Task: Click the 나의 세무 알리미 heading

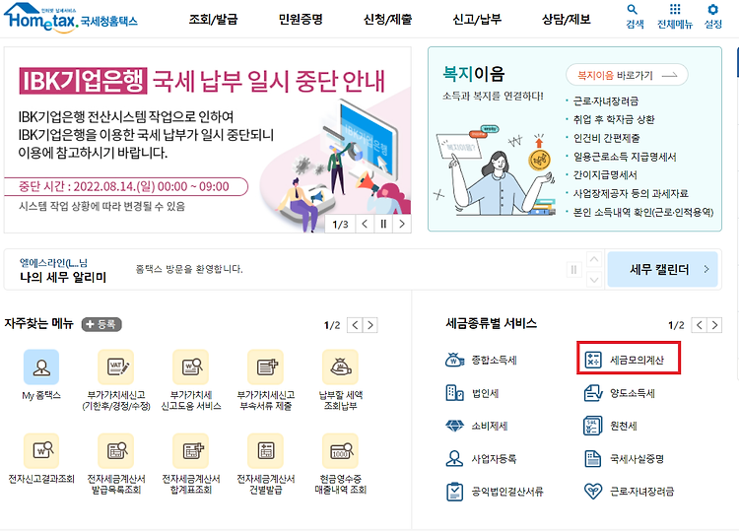Action: (63, 277)
